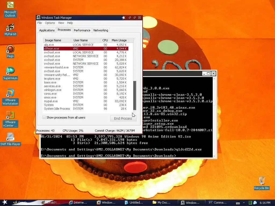Click the process list scrollbar thumb
Image resolution: width=275 pixels, height=206 pixels.
(x=135, y=95)
